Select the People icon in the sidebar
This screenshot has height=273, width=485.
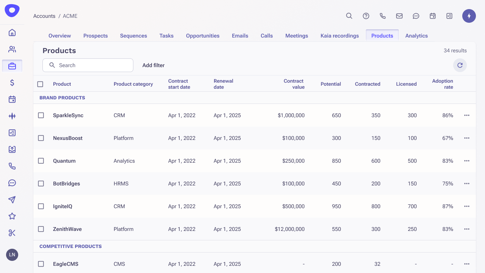click(x=12, y=49)
